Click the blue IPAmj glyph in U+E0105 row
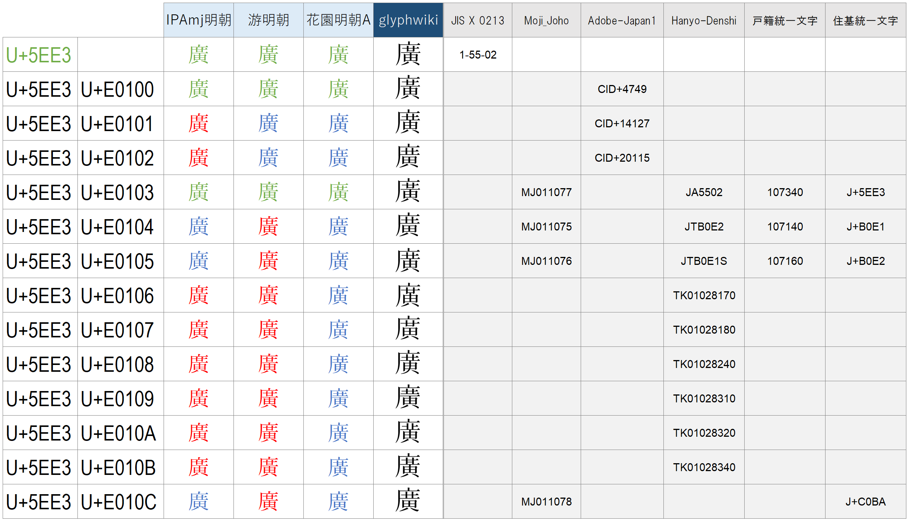 199,261
